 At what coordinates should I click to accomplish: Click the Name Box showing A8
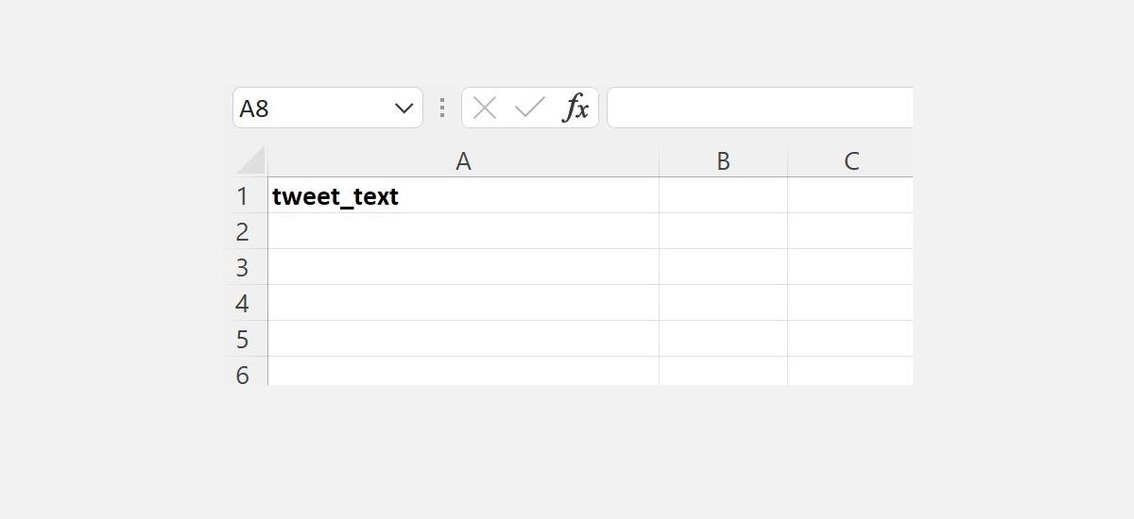[312, 109]
